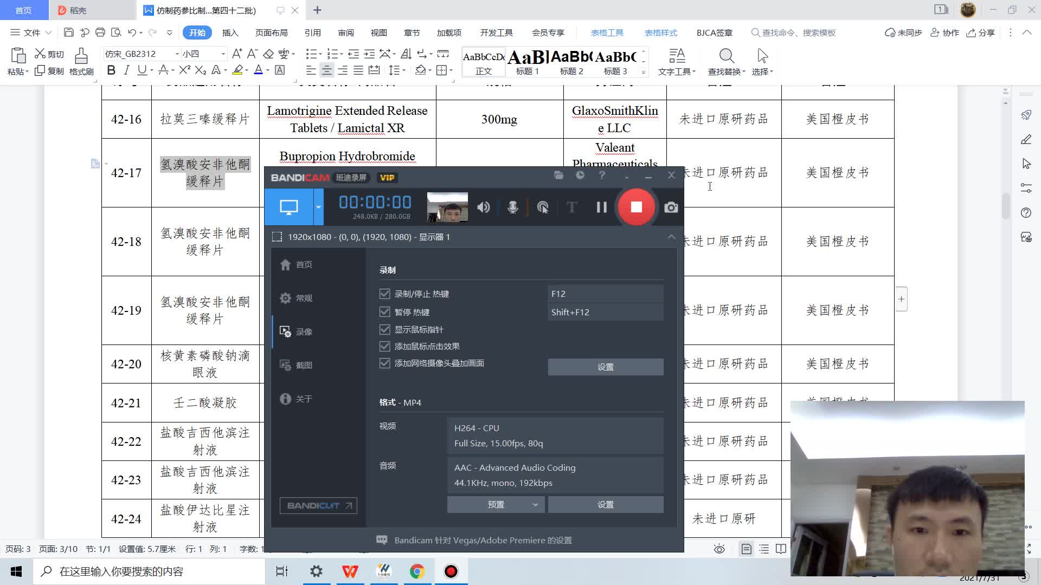
Task: Click the 分享 share button
Action: (981, 32)
